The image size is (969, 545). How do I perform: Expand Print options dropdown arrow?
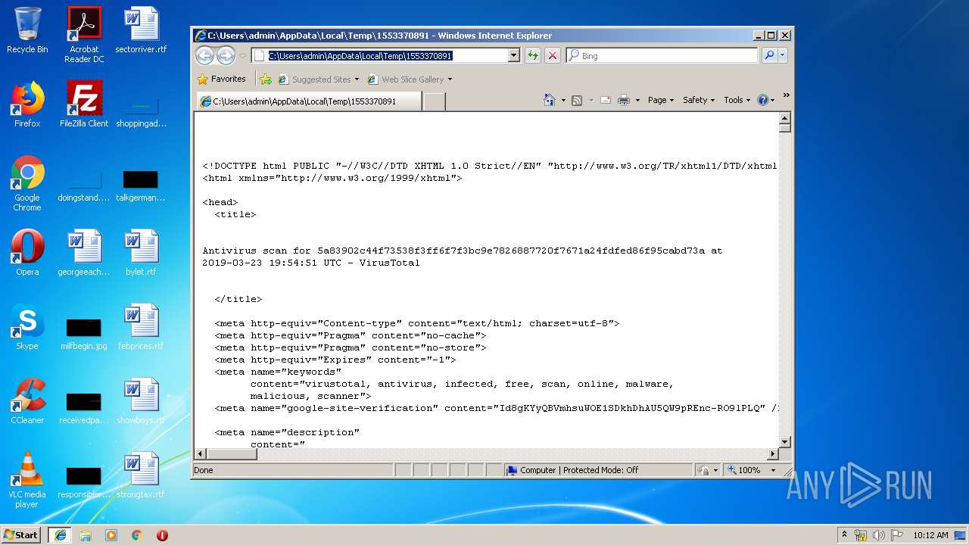637,100
